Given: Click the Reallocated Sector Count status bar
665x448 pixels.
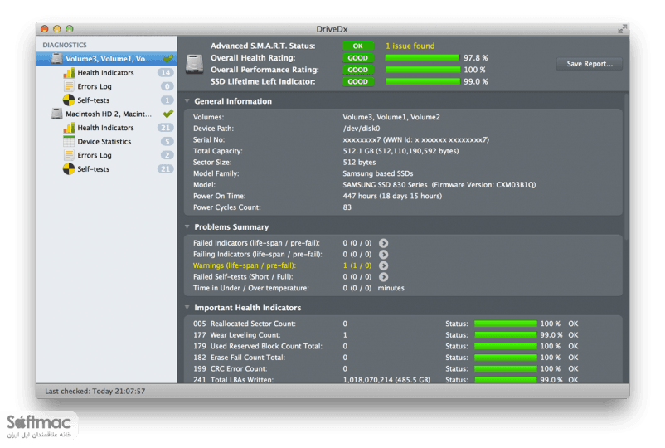Looking at the screenshot, I should click(506, 324).
